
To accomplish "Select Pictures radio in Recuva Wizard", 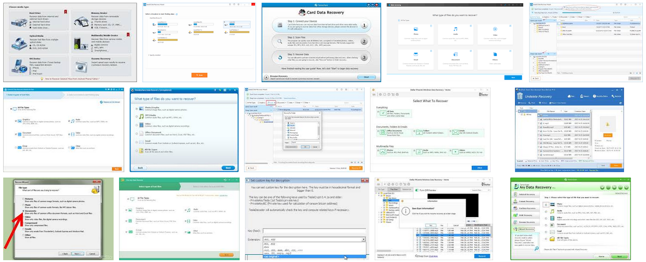I will point(23,199).
